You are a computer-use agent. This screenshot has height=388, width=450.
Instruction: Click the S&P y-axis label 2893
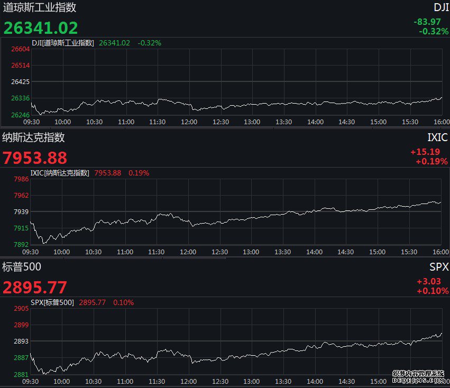pos(21,341)
